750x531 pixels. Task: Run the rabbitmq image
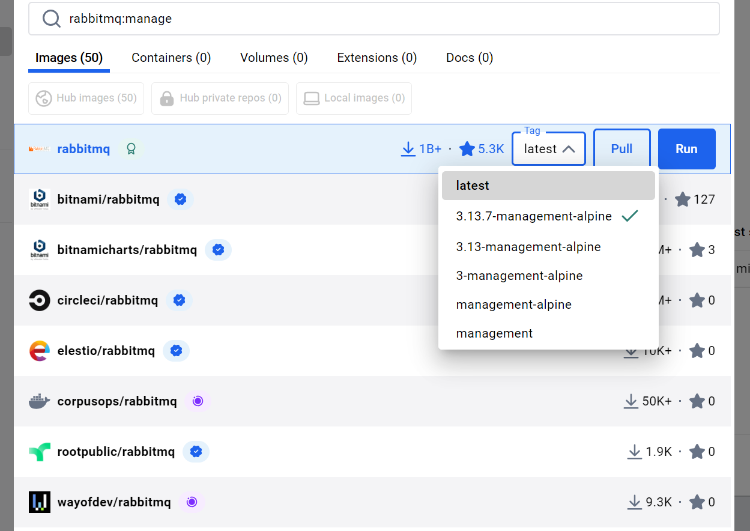[686, 148]
